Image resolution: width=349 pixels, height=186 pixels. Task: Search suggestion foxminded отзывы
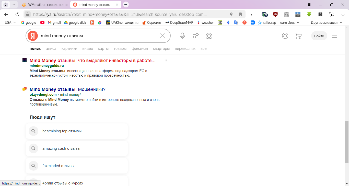click(77, 166)
